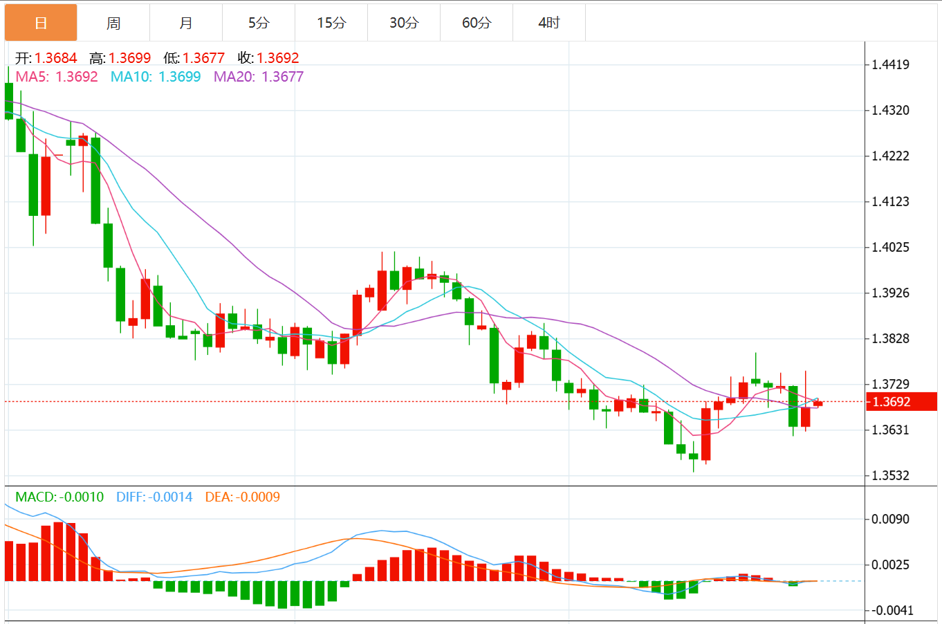Screen dimensions: 942x624
Task: Click the MA10: 1.3699 legend label
Action: click(156, 77)
